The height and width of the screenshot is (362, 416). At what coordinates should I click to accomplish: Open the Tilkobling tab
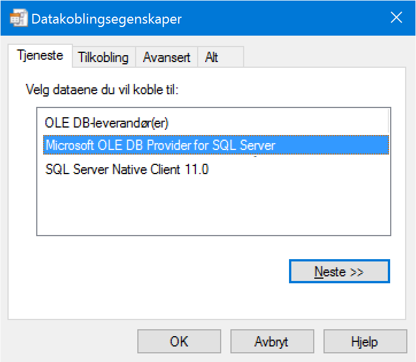tap(103, 57)
